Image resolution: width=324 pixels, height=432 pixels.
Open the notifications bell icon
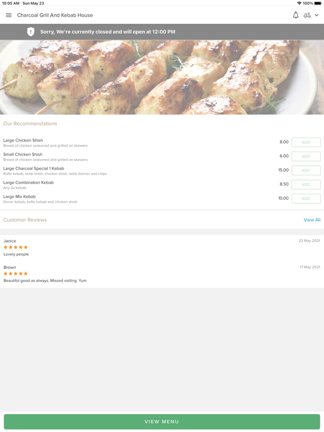[295, 15]
